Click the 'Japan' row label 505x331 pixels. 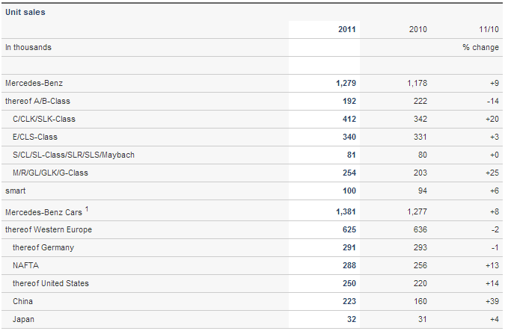click(x=23, y=320)
